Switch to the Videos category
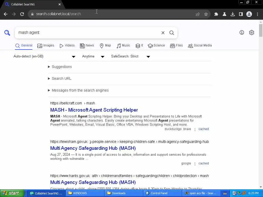This screenshot has height=197, width=263. (67, 46)
